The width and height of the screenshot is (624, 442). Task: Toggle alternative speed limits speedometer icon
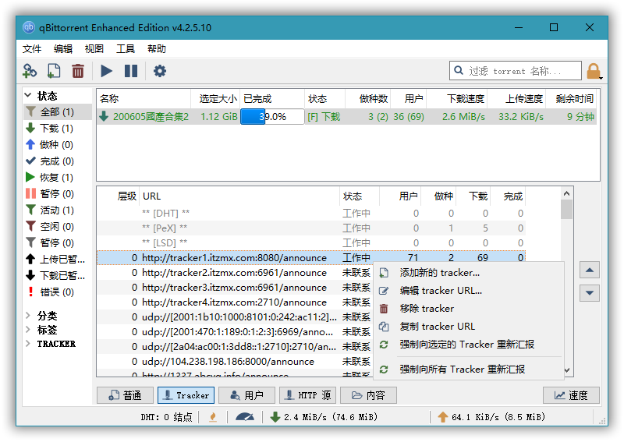245,417
